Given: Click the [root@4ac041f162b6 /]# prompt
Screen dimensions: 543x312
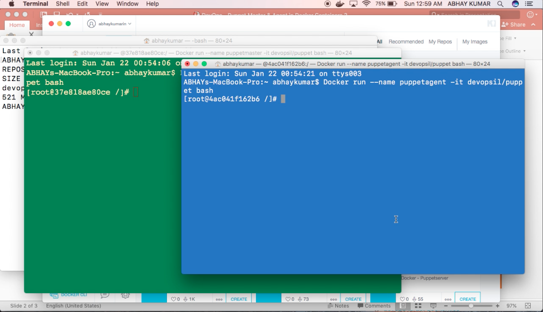Looking at the screenshot, I should point(230,99).
